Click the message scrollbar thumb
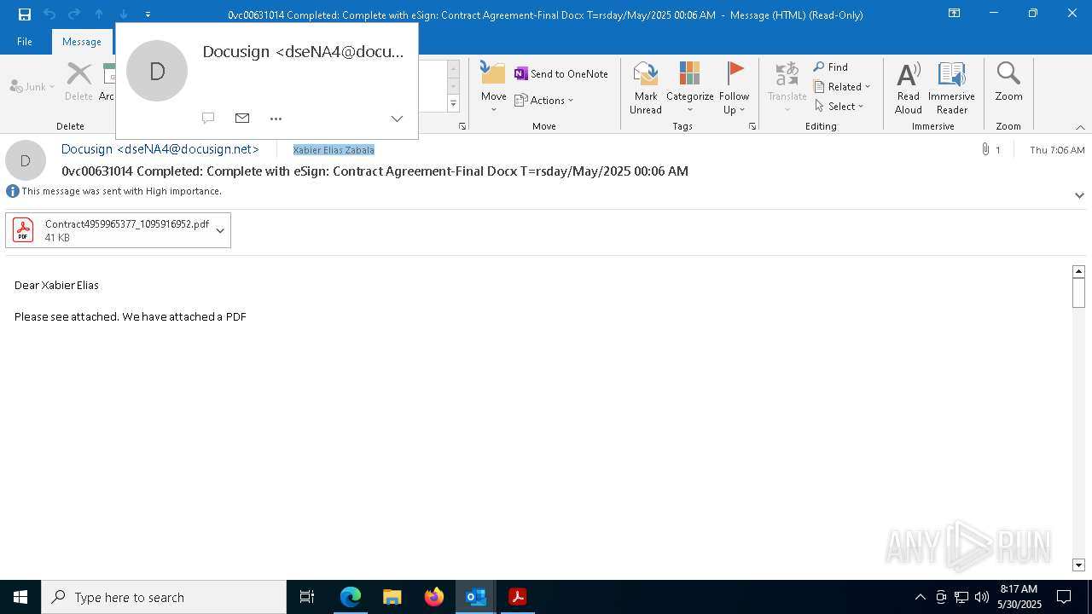This screenshot has width=1092, height=614. (1078, 293)
